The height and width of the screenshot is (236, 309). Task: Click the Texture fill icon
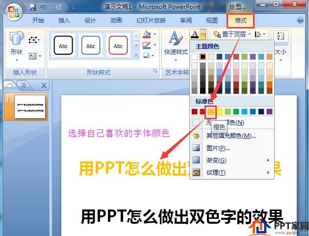pos(196,173)
